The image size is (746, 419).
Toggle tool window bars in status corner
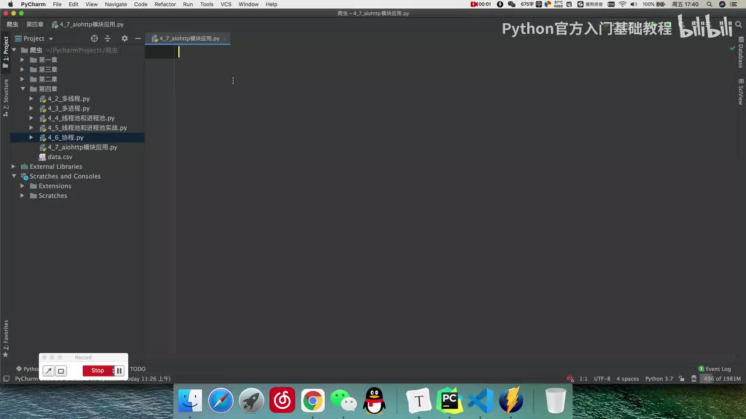(x=6, y=379)
